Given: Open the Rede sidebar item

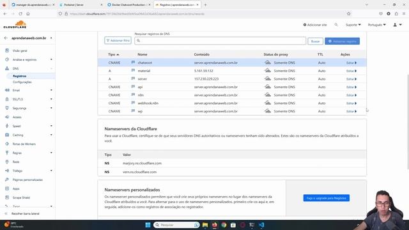Looking at the screenshot, I should pyautogui.click(x=16, y=162).
